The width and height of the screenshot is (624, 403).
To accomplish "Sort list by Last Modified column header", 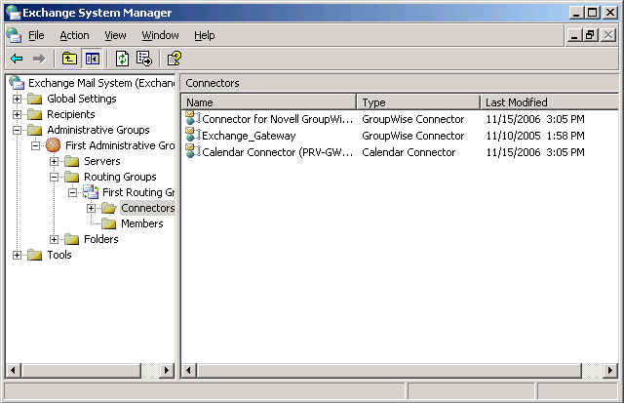I will pos(550,102).
